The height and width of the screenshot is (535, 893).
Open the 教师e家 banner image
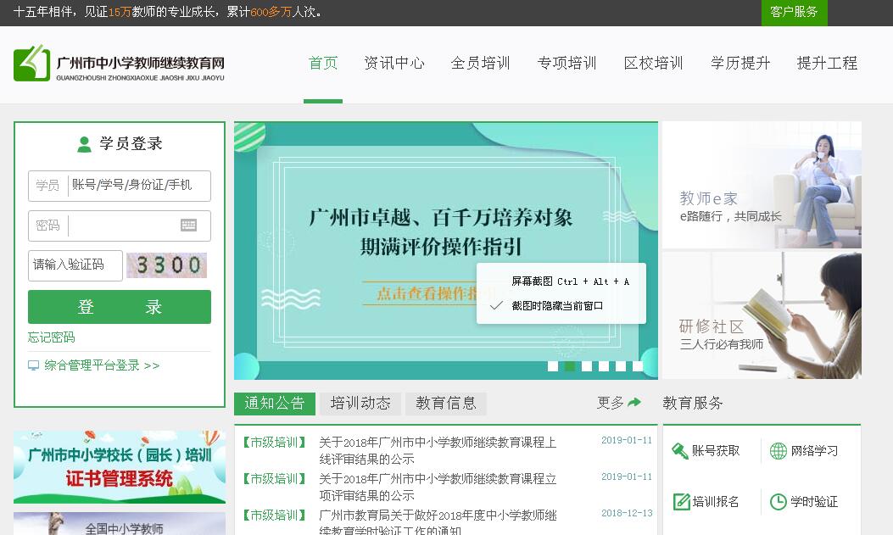762,185
